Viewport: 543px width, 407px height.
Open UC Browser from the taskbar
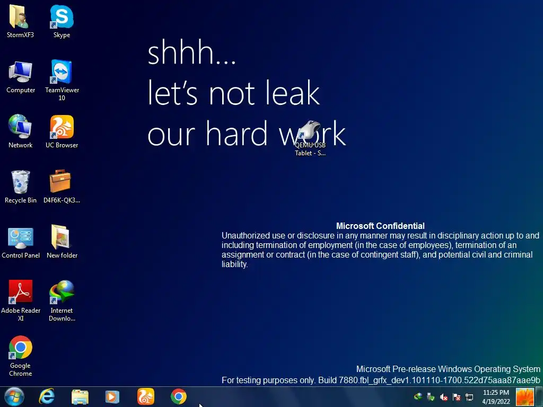145,396
